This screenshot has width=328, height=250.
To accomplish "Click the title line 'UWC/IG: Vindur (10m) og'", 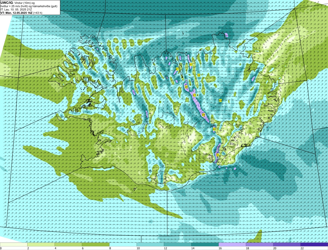I will (17, 3).
